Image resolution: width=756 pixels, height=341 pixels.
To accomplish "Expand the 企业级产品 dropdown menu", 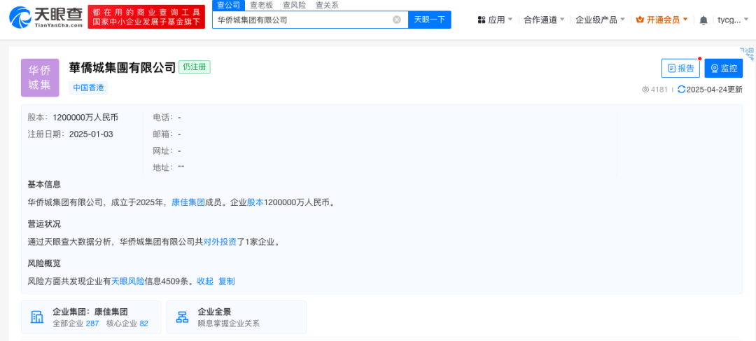I will point(601,20).
